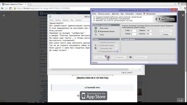
Task: Click the window capture icon beside Окно
Action: point(96,35)
